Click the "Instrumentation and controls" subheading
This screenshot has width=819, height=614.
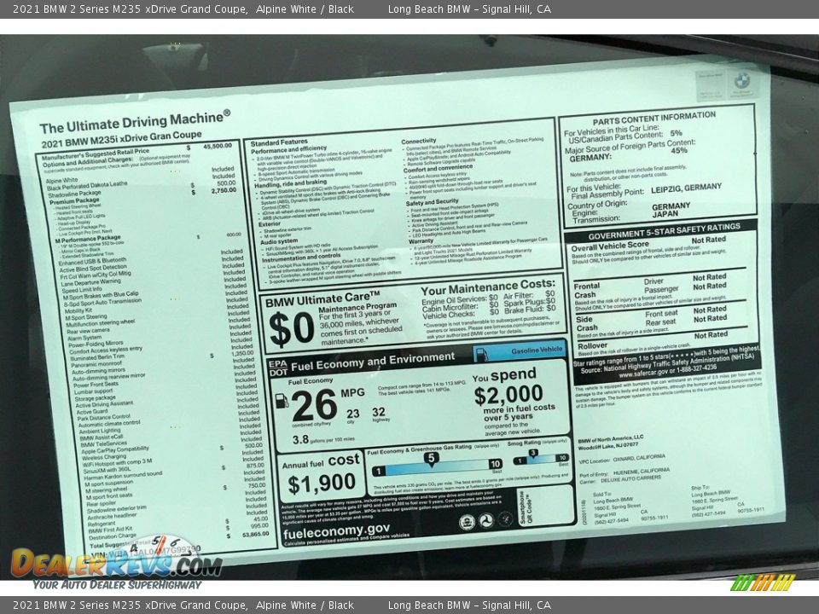point(301,258)
